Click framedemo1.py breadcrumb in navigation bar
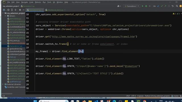 coord(28,6)
